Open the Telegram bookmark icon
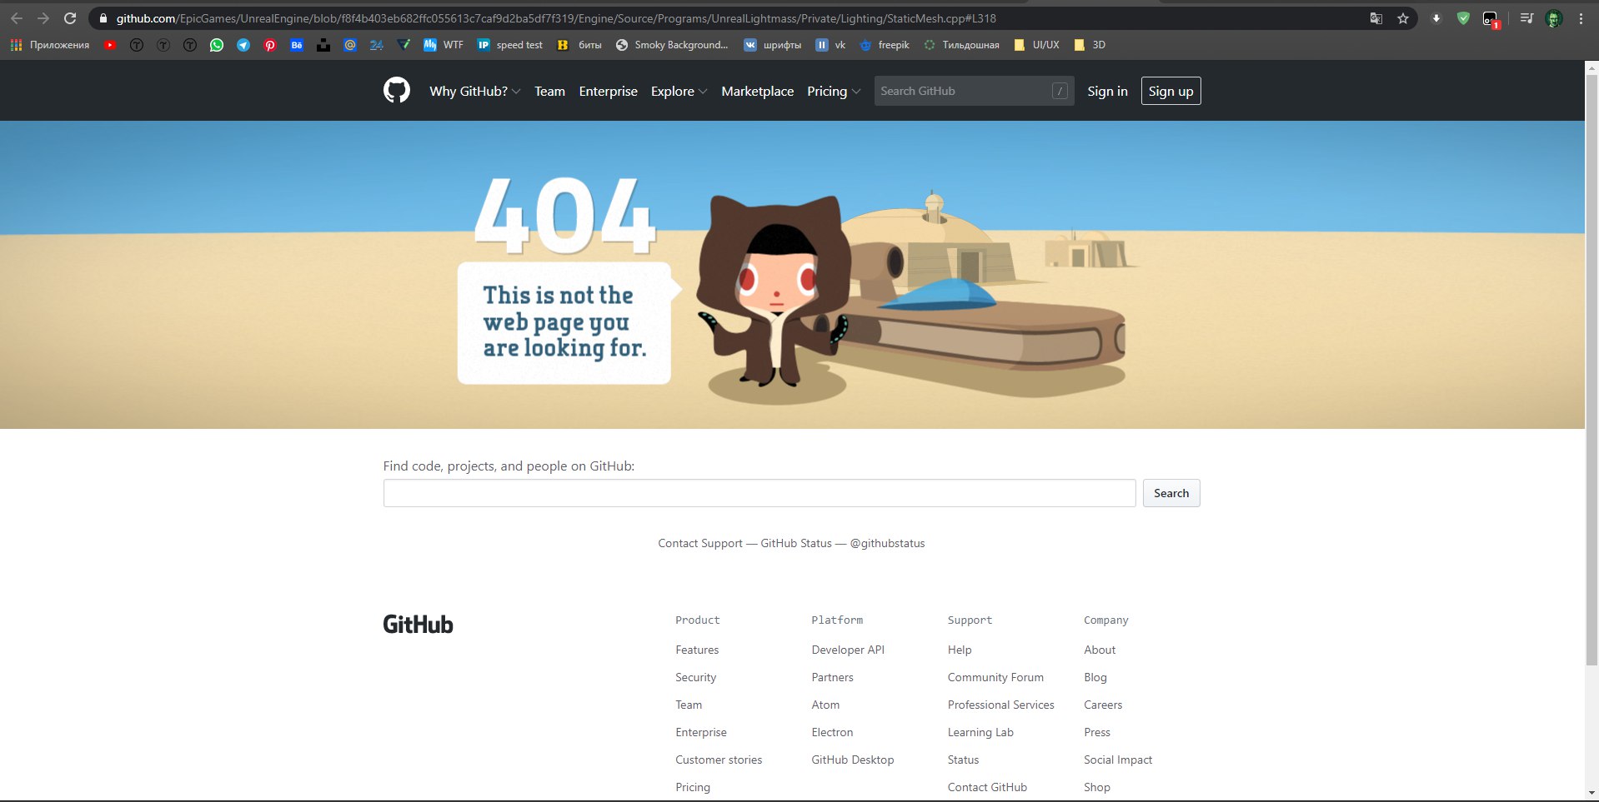The height and width of the screenshot is (802, 1599). [x=243, y=45]
